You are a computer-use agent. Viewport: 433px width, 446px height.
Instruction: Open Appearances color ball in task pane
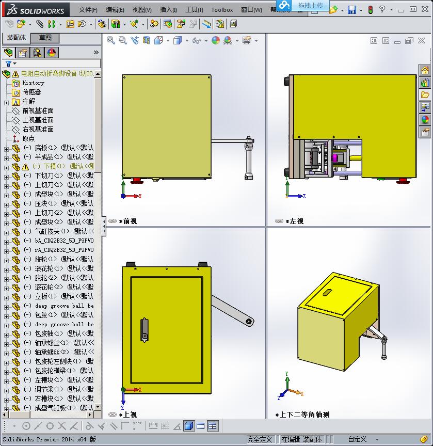click(x=425, y=120)
